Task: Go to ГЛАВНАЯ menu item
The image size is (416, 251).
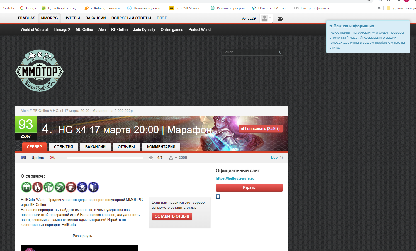Action: pos(27,18)
